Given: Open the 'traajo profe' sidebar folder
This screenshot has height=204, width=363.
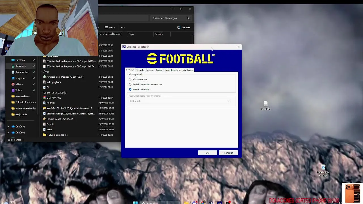Looking at the screenshot, I should coord(21,114).
